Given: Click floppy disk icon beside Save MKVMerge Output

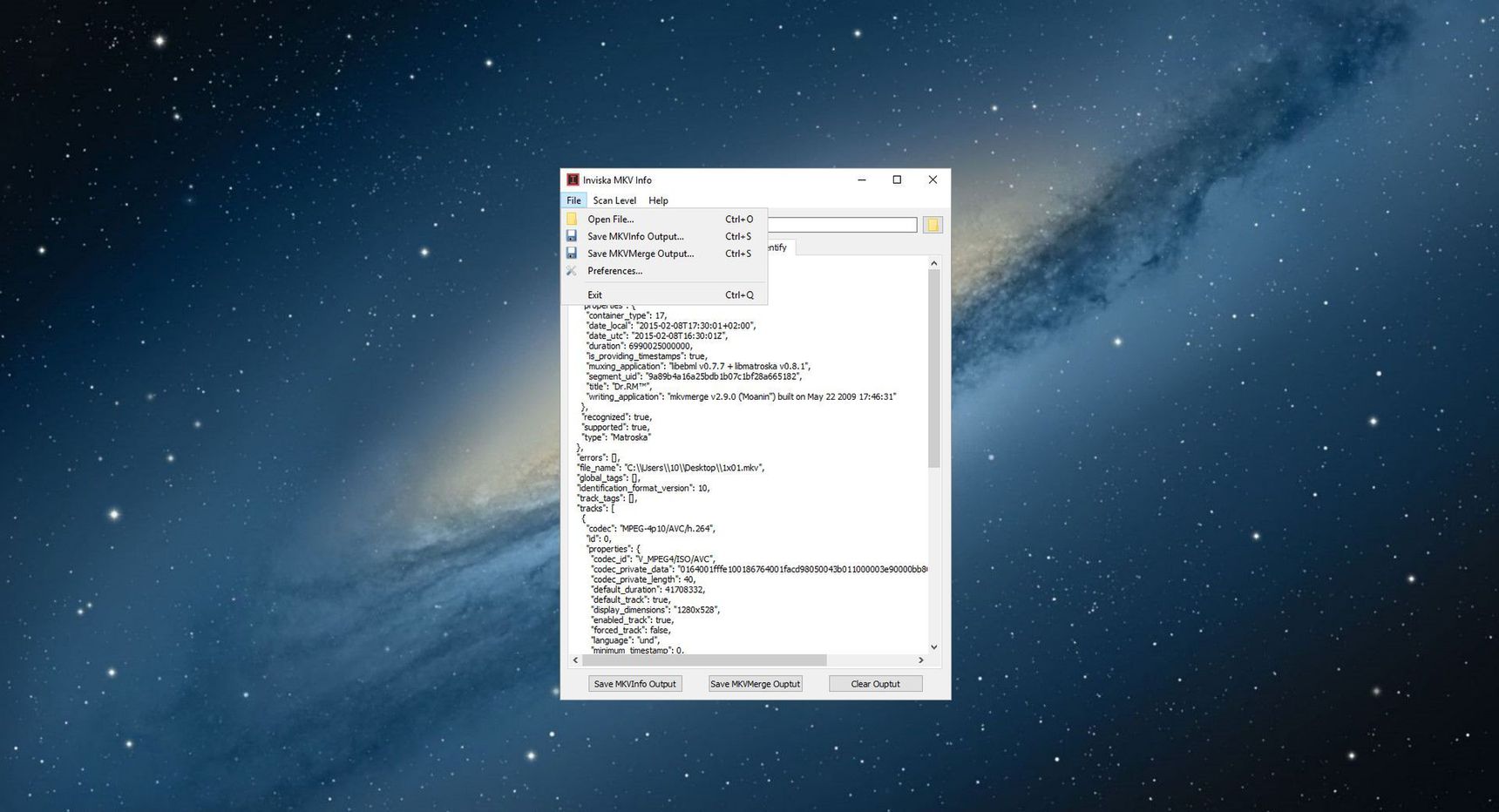Looking at the screenshot, I should 572,254.
